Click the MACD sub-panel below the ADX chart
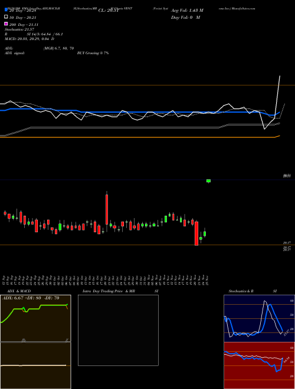Image resolution: width=295 pixels, height=389 pixels. click(35, 365)
